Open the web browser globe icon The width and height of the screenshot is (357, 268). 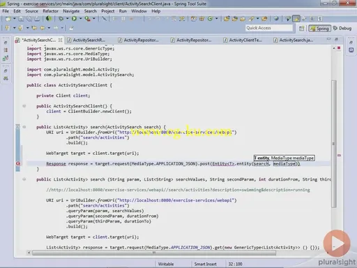pos(276,19)
